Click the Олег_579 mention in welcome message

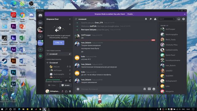click(x=98, y=23)
